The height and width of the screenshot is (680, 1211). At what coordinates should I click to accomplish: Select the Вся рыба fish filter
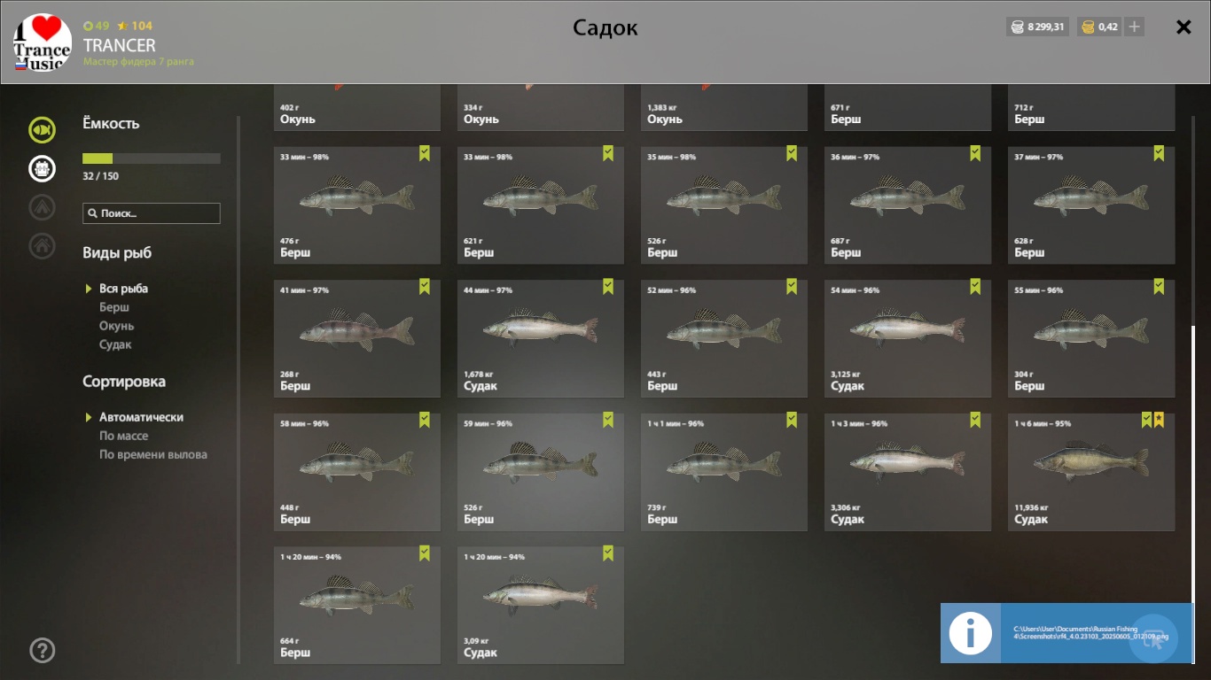(123, 289)
